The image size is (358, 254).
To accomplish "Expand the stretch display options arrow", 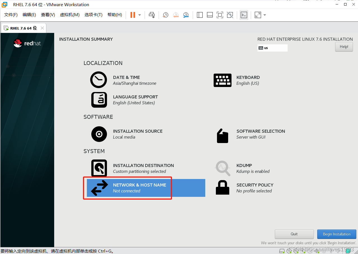I will (x=265, y=15).
